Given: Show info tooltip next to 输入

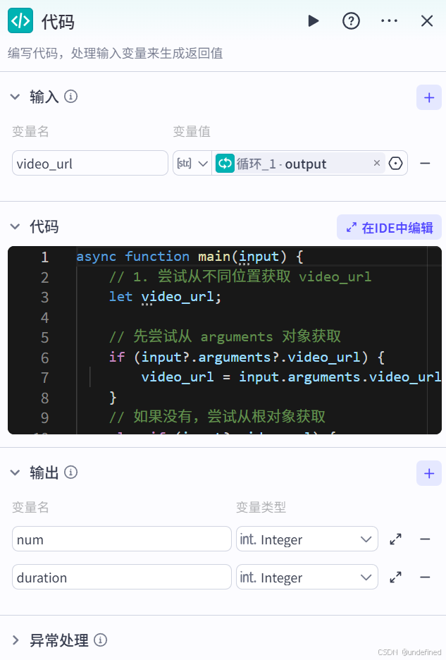Looking at the screenshot, I should pos(70,97).
